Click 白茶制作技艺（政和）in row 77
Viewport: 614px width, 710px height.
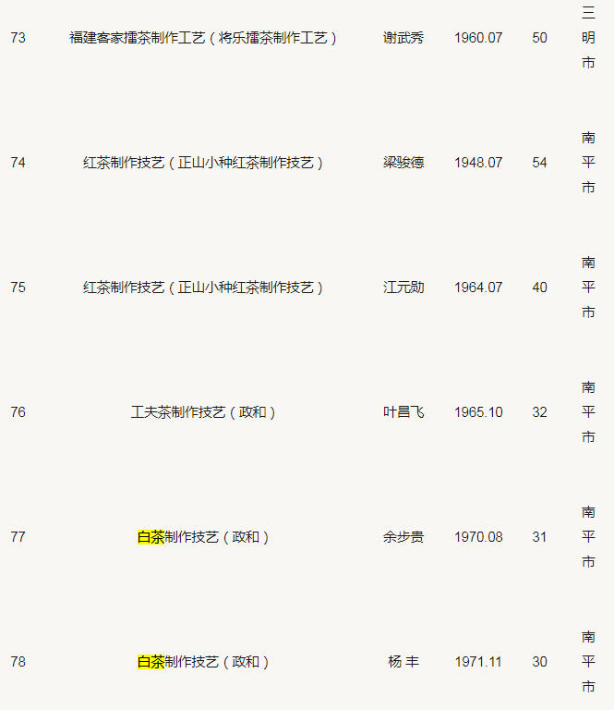(x=202, y=537)
